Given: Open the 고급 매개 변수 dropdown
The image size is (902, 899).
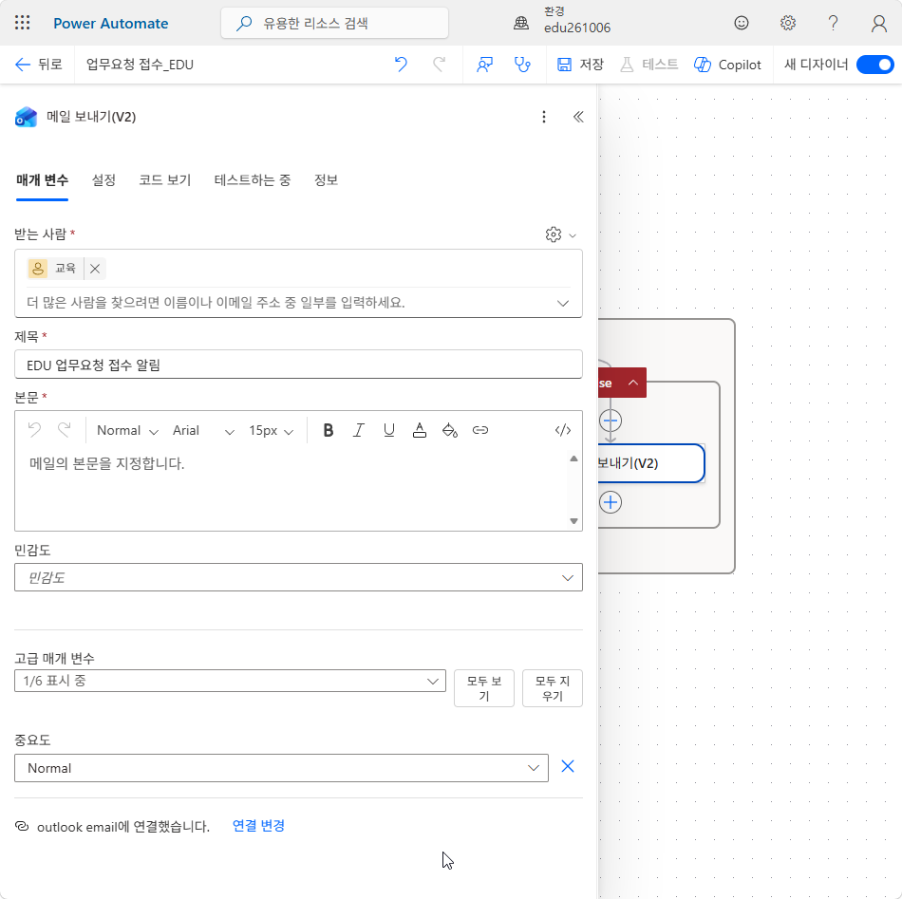Looking at the screenshot, I should 230,681.
